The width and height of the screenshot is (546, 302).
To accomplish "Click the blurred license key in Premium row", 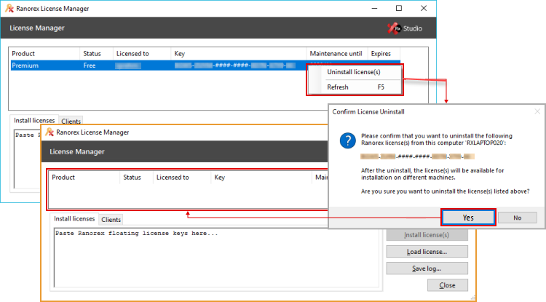I will 234,65.
